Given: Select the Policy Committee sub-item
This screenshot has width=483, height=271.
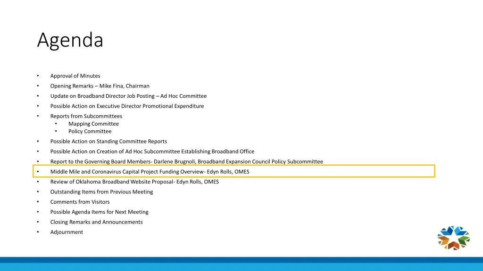Looking at the screenshot, I should tap(90, 131).
